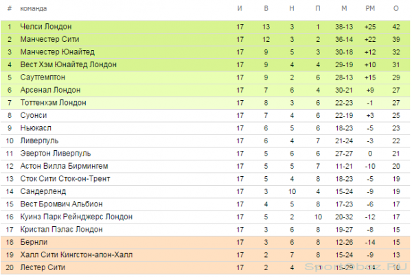
Task: Open Астон Вилла Бирмингем entry
Action: [x=64, y=166]
